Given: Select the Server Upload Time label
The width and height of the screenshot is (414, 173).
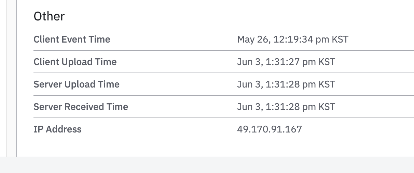Looking at the screenshot, I should click(x=77, y=84).
